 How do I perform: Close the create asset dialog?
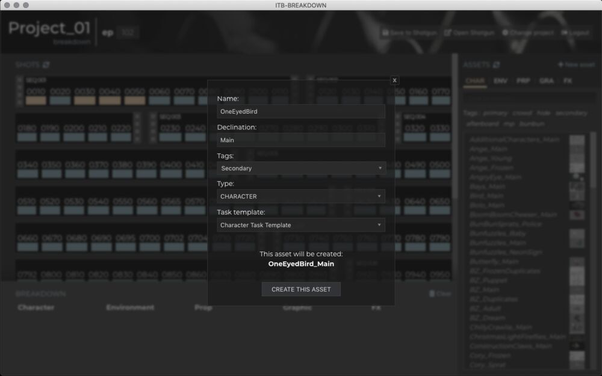(394, 80)
